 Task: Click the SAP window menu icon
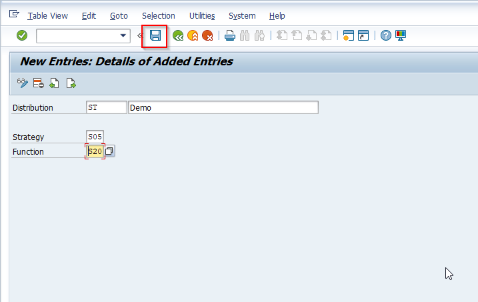point(14,14)
